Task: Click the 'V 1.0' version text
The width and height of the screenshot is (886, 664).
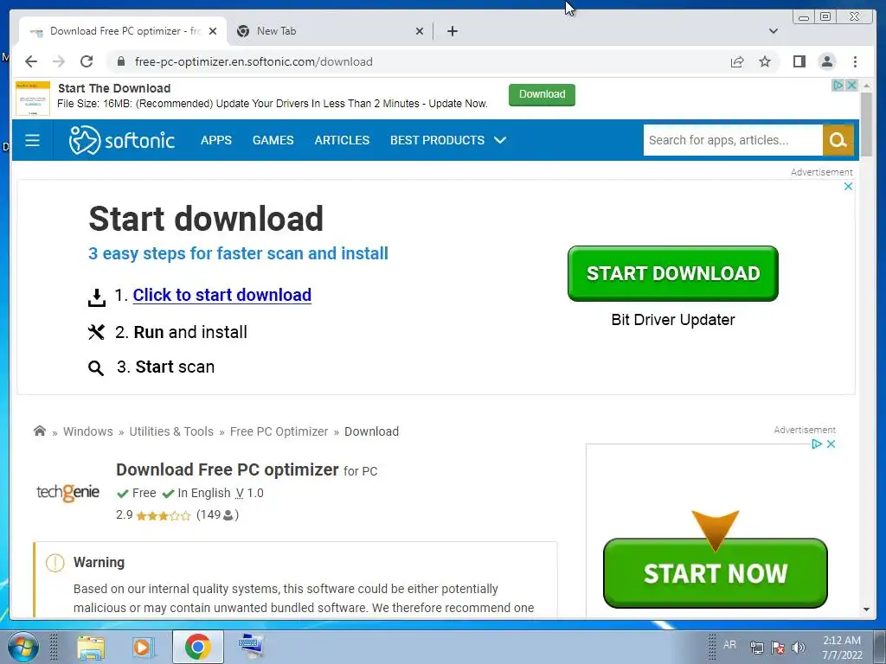Action: 250,493
